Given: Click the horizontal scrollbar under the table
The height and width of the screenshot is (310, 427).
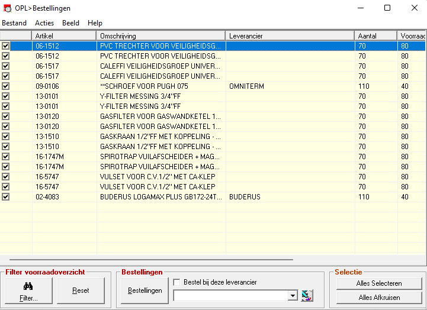Looking at the screenshot, I should pos(151,260).
